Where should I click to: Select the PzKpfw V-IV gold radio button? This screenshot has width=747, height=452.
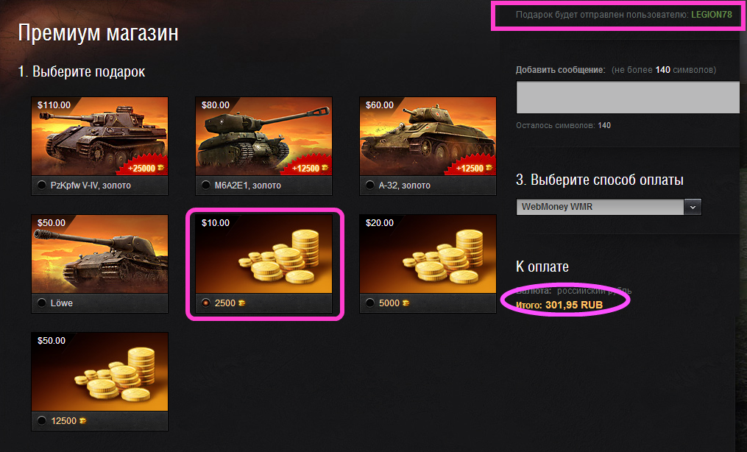(41, 186)
